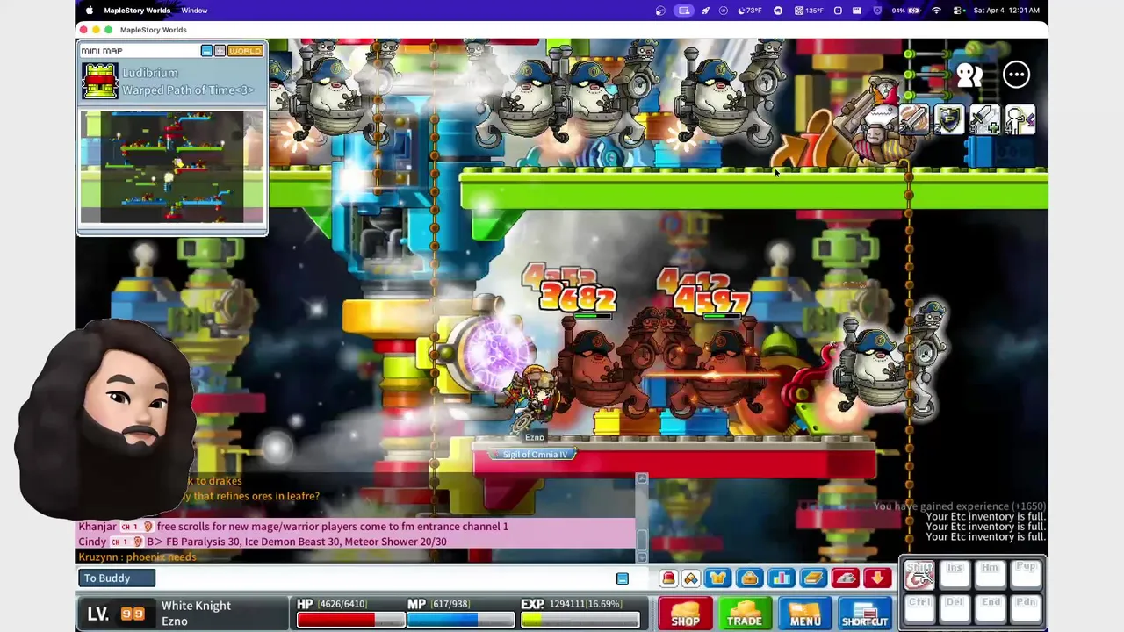The image size is (1124, 632).
Task: Open the SHORTCUT button
Action: pyautogui.click(x=865, y=614)
